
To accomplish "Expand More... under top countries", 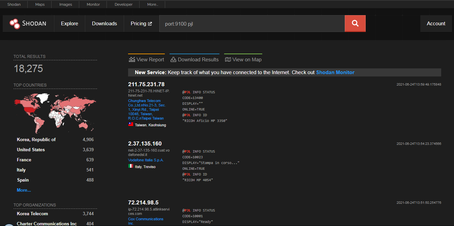I will coord(24,190).
